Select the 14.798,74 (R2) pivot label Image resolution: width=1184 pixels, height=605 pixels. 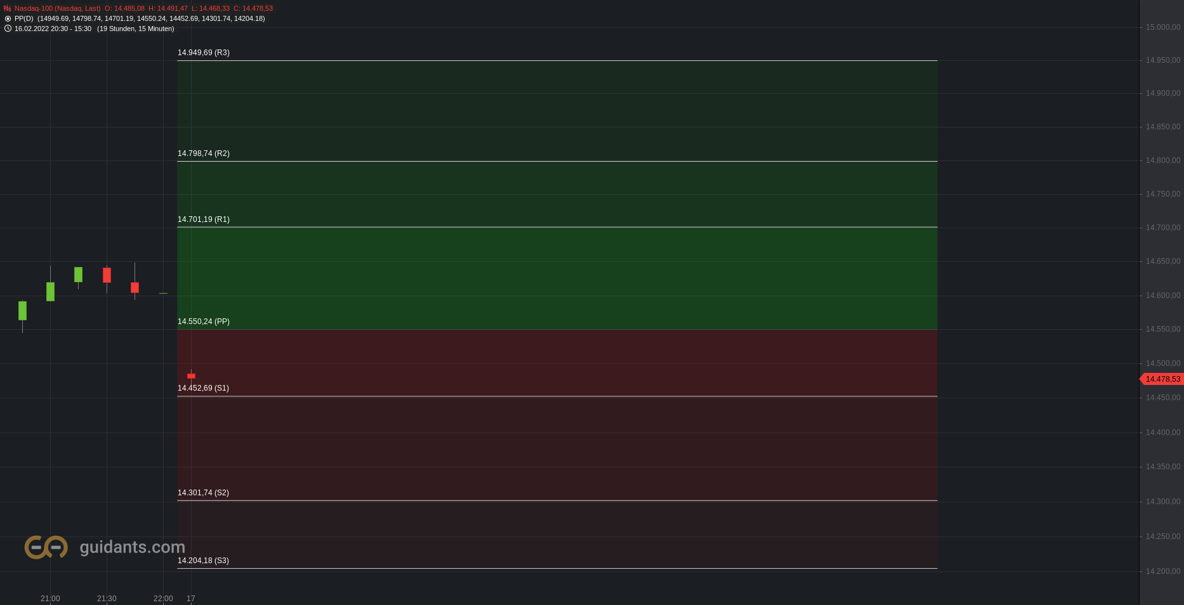click(204, 153)
